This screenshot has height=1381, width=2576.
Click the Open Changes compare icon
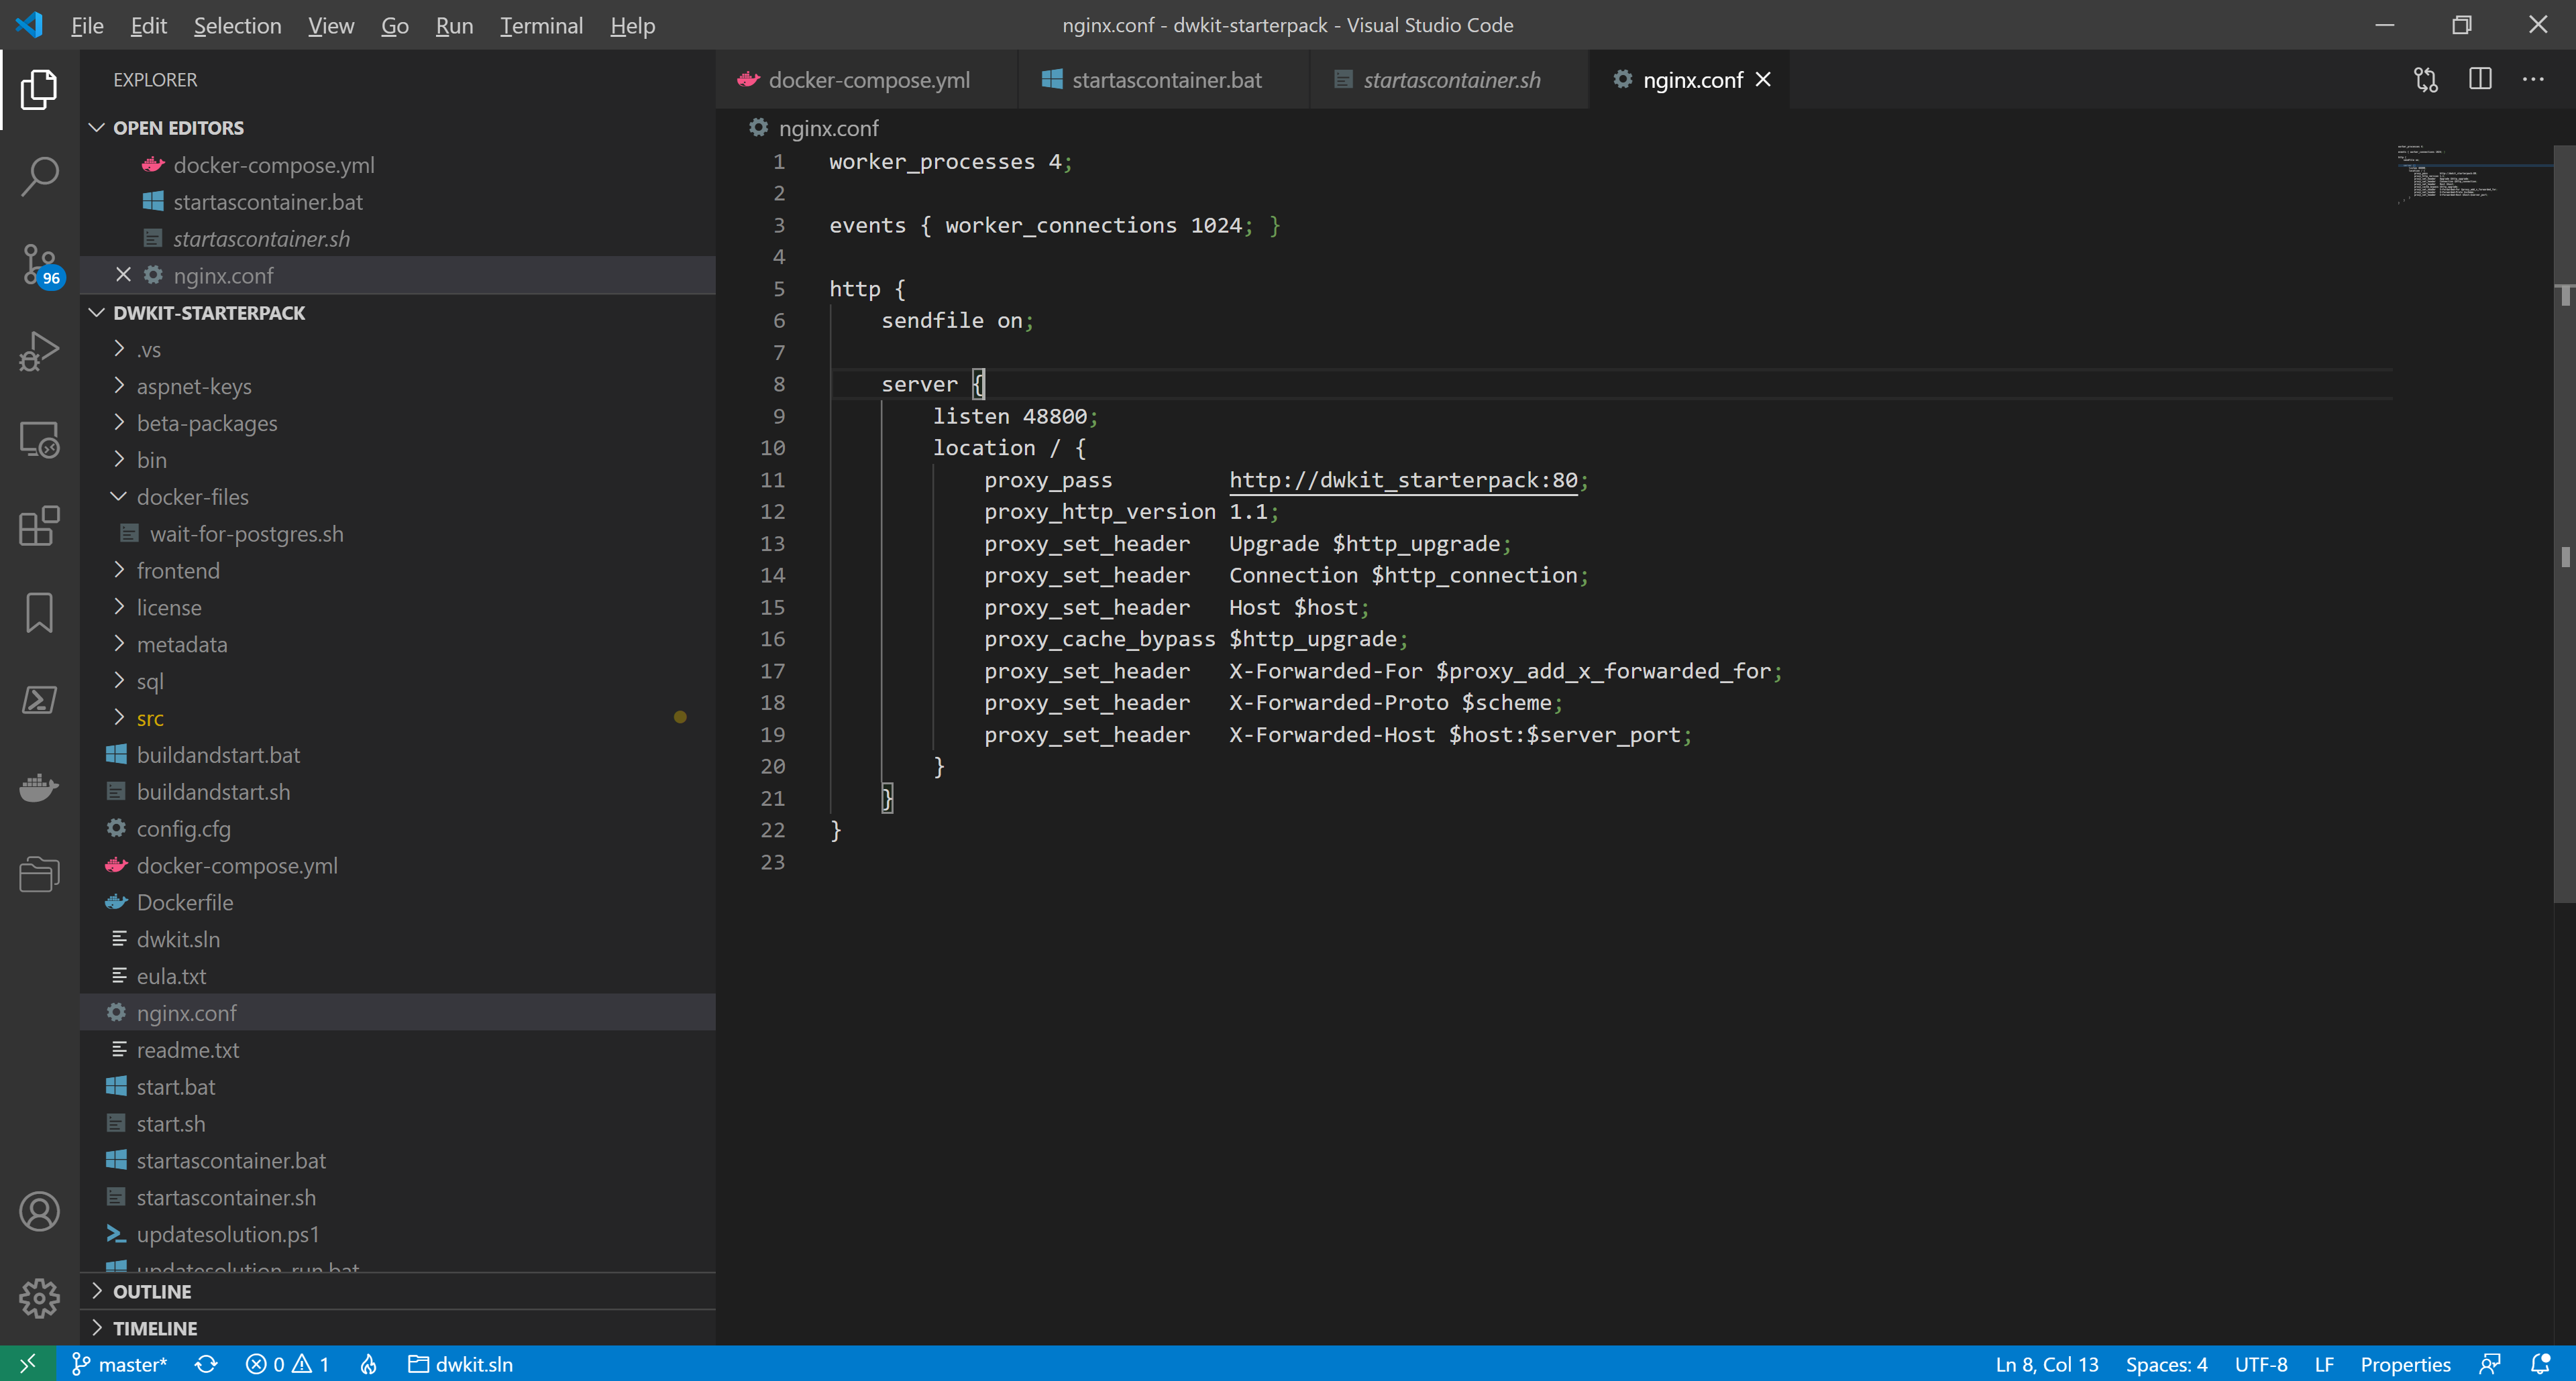(2426, 80)
